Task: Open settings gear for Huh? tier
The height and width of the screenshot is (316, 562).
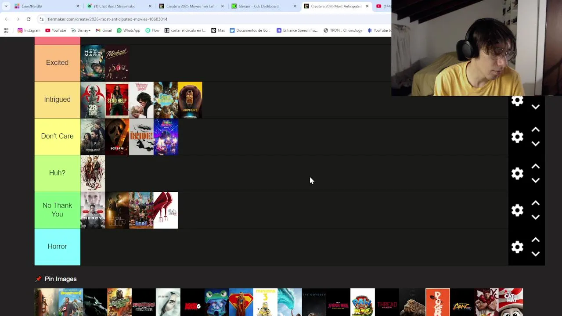Action: coord(518,173)
